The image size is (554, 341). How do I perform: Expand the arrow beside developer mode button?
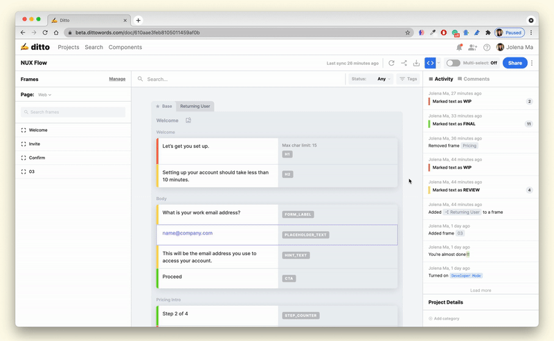pyautogui.click(x=438, y=63)
